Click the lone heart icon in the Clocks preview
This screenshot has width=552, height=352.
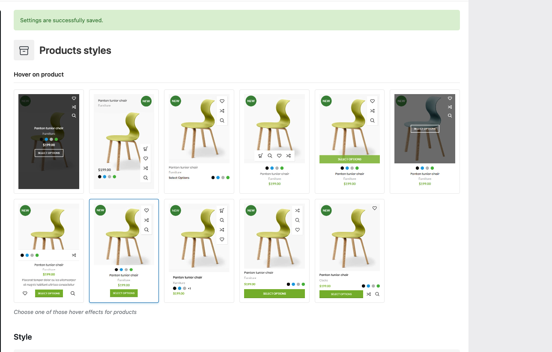click(375, 208)
